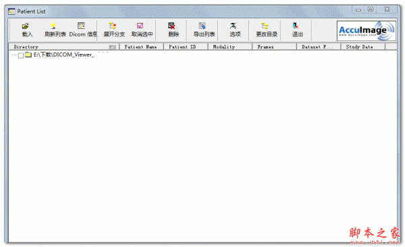Expand the E:\下载\DICOM_Viewer_ tree node
This screenshot has height=247, width=405.
[14, 55]
